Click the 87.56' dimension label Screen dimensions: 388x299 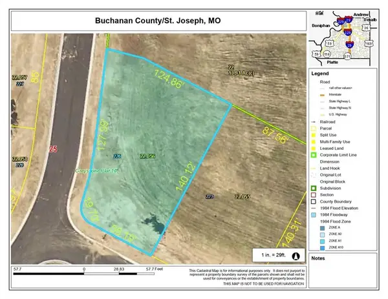(x=275, y=136)
